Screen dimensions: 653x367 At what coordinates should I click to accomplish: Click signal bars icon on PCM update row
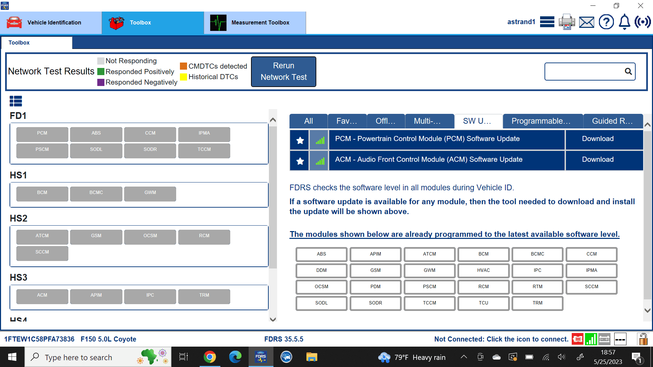click(319, 140)
